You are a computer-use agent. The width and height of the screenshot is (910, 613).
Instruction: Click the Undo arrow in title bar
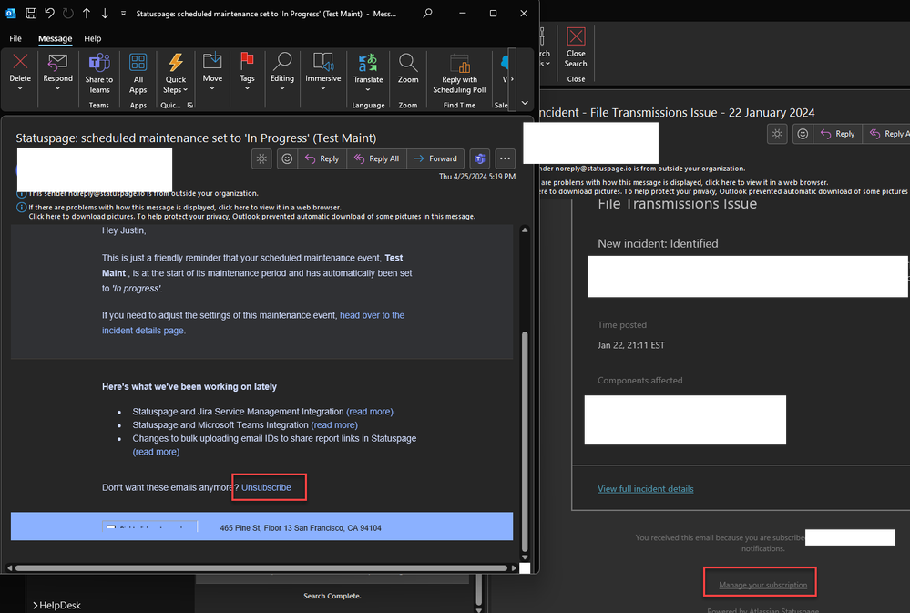coord(50,13)
